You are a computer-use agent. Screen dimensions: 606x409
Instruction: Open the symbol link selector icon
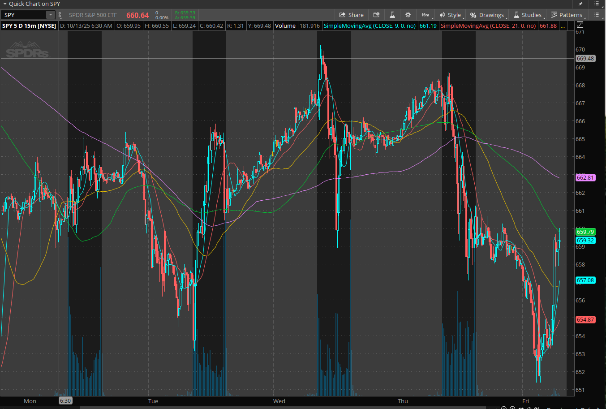tap(60, 15)
